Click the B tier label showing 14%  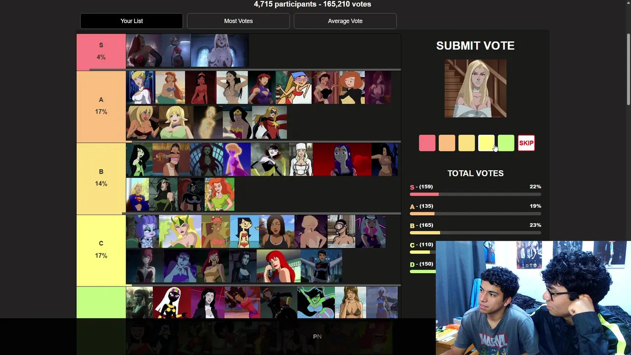(101, 178)
